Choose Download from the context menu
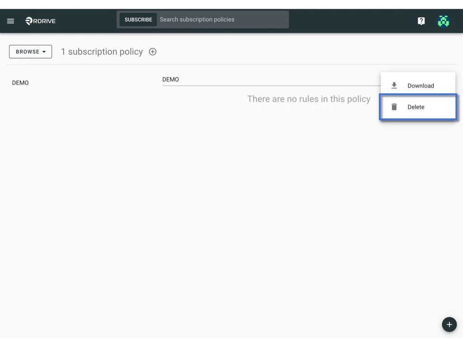This screenshot has width=463, height=347. tap(420, 85)
